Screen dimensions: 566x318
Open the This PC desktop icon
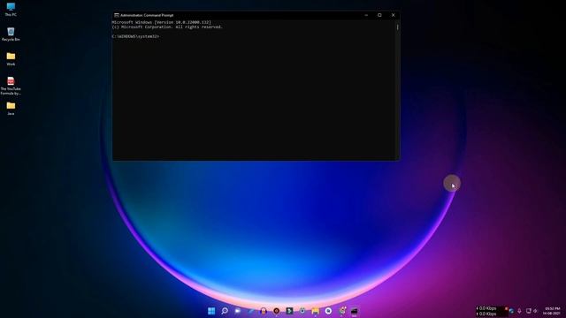pyautogui.click(x=11, y=10)
